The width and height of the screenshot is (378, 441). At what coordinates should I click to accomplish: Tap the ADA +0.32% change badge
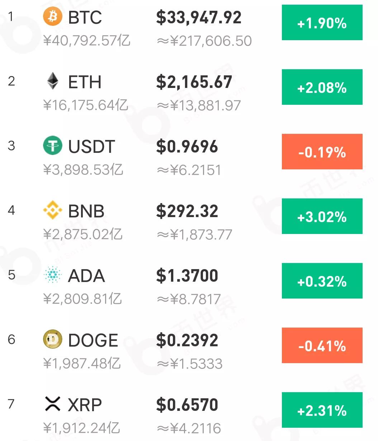point(322,281)
